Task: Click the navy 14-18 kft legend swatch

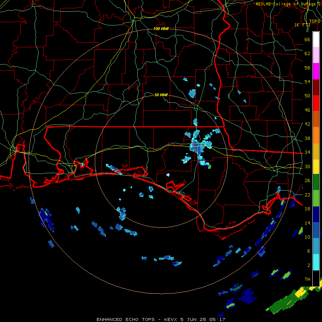Action: point(316,214)
